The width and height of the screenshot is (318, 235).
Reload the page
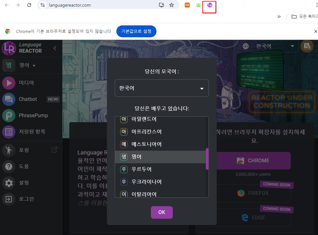coord(29,5)
